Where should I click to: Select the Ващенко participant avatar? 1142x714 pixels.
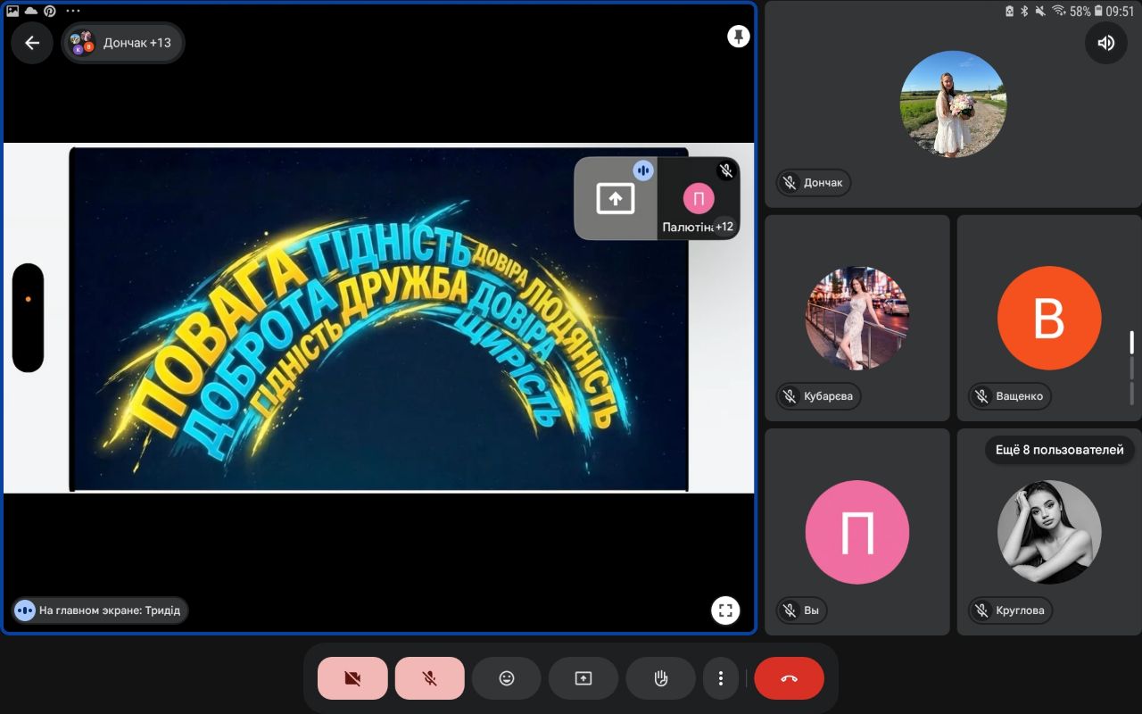(1049, 318)
